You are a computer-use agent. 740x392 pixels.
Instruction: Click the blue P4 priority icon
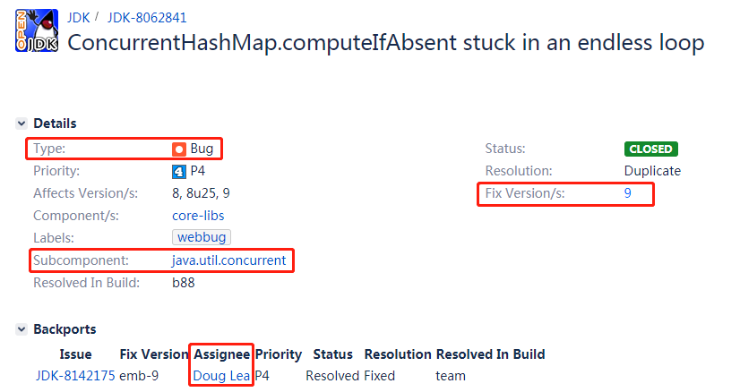pyautogui.click(x=179, y=172)
